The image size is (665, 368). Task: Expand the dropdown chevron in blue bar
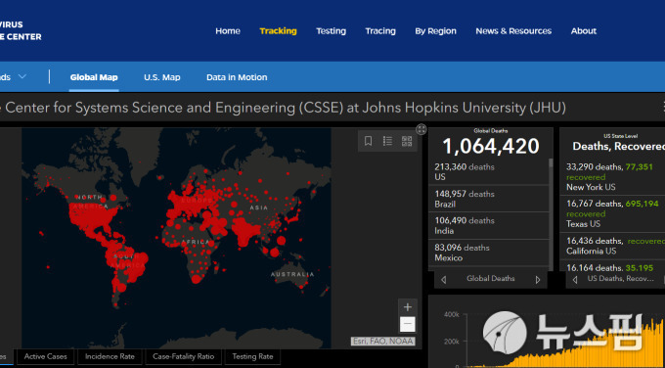click(x=22, y=76)
